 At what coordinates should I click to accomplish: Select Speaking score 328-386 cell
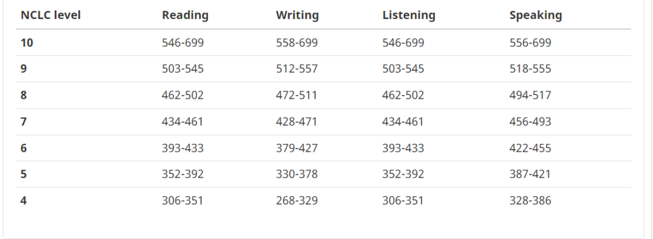click(x=530, y=200)
